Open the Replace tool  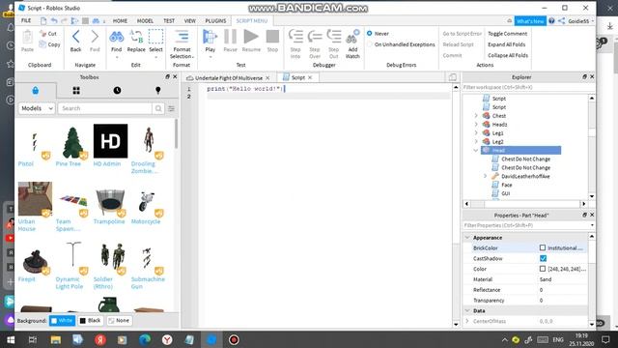pyautogui.click(x=136, y=37)
